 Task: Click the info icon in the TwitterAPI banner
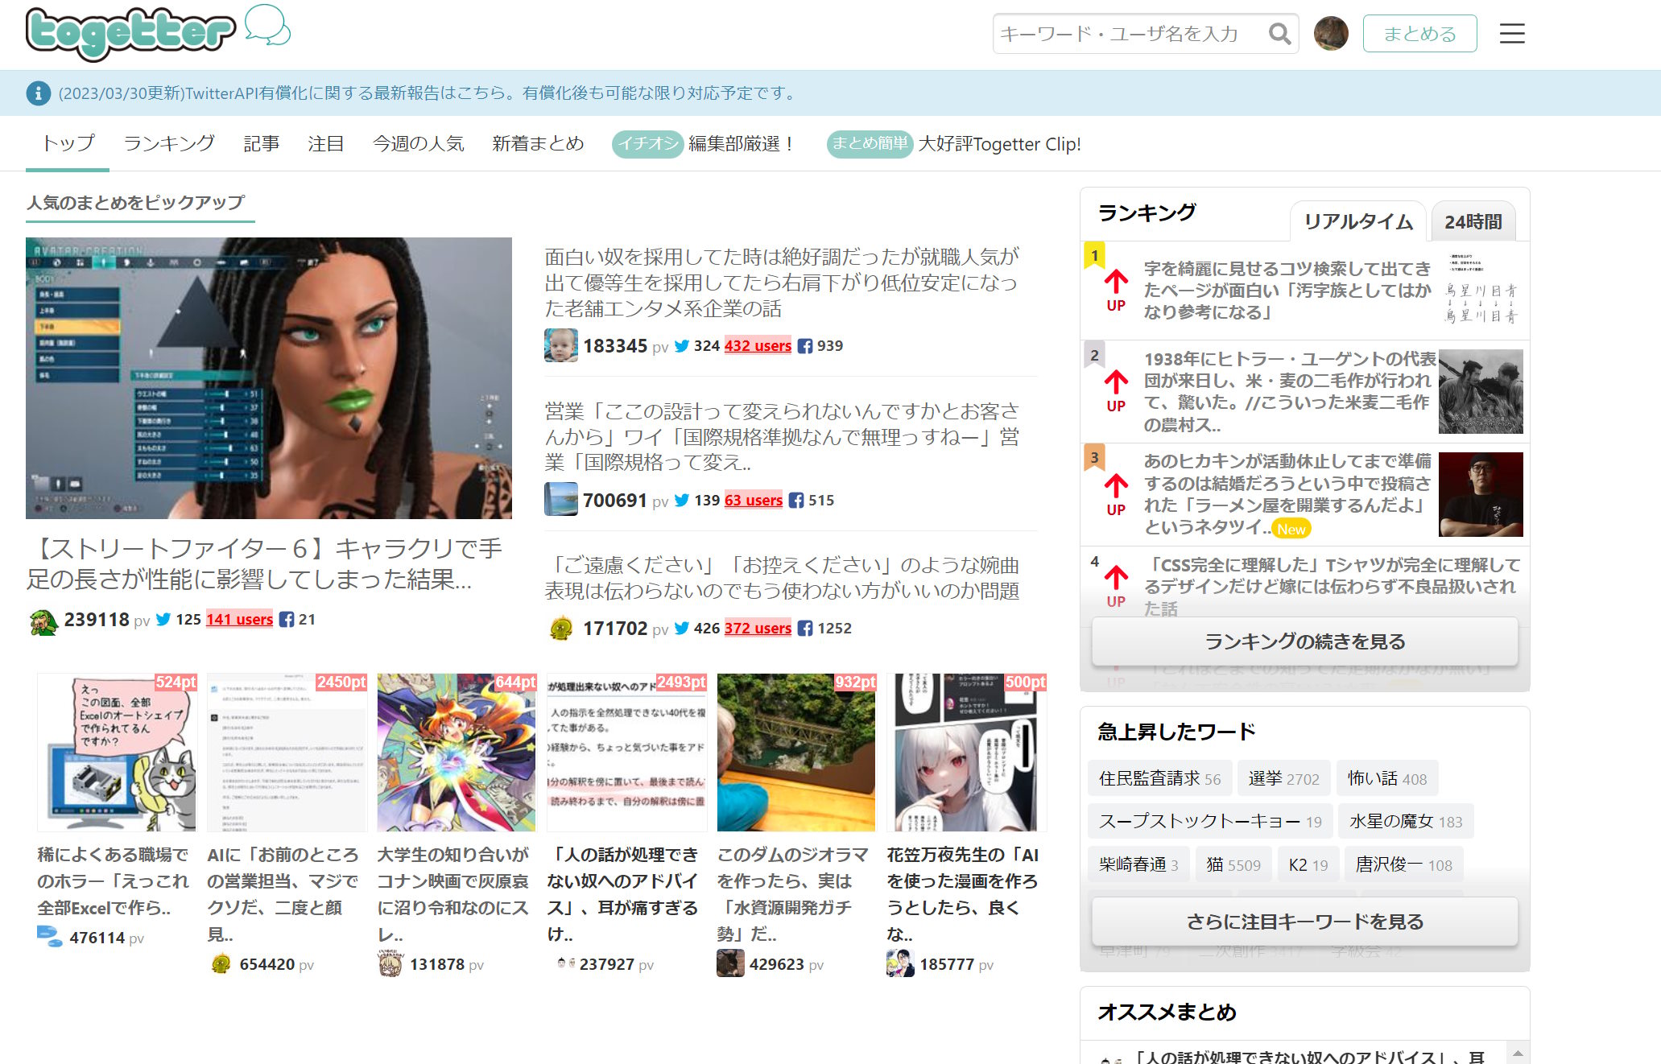(38, 93)
